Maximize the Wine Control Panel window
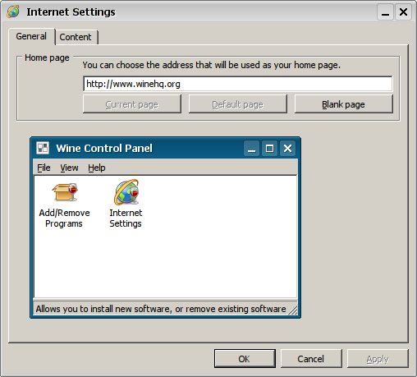This screenshot has width=417, height=377. click(x=269, y=149)
